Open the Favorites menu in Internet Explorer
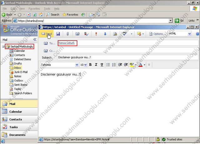The image size is (200, 144). pyautogui.click(x=34, y=9)
